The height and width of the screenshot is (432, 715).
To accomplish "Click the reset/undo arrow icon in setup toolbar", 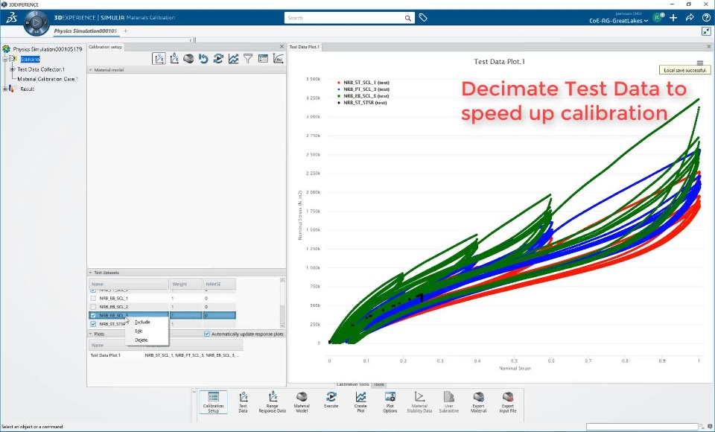I will pyautogui.click(x=203, y=58).
